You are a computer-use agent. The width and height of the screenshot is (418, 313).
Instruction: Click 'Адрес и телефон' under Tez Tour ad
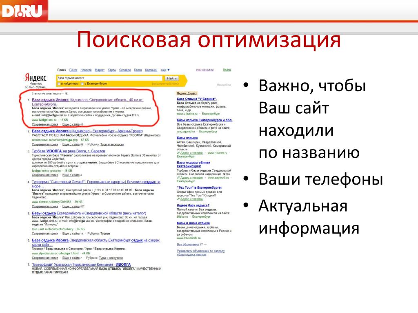[x=192, y=199]
